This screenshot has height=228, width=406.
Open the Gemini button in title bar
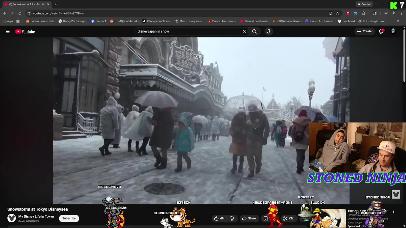click(364, 4)
